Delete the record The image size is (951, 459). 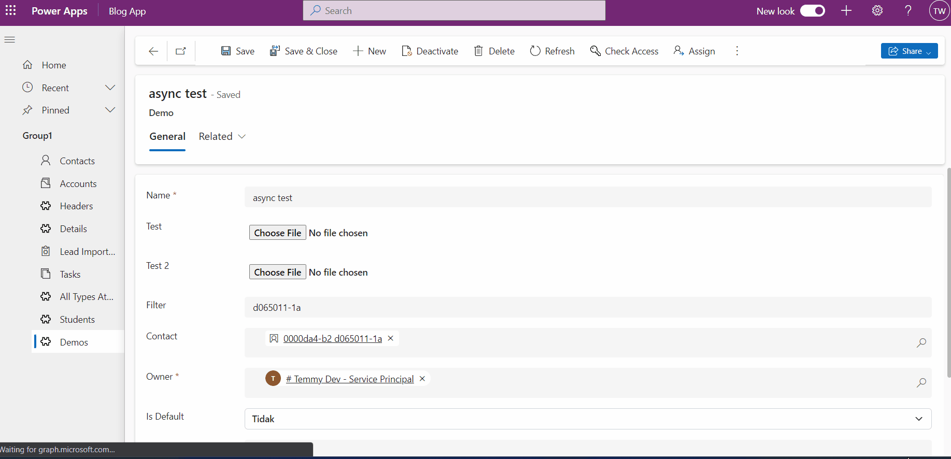click(494, 51)
